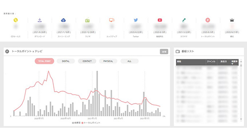This screenshot has height=139, width=247.
Task: Select the TOTAL POINT filter pill
Action: [44, 61]
